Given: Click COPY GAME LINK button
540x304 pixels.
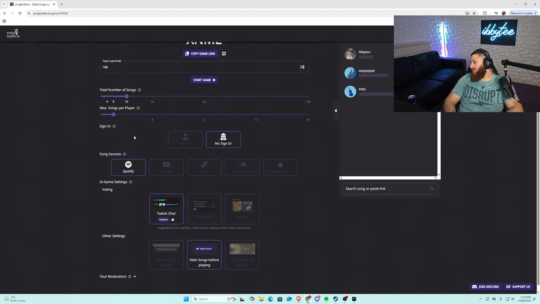Looking at the screenshot, I should pos(200,54).
